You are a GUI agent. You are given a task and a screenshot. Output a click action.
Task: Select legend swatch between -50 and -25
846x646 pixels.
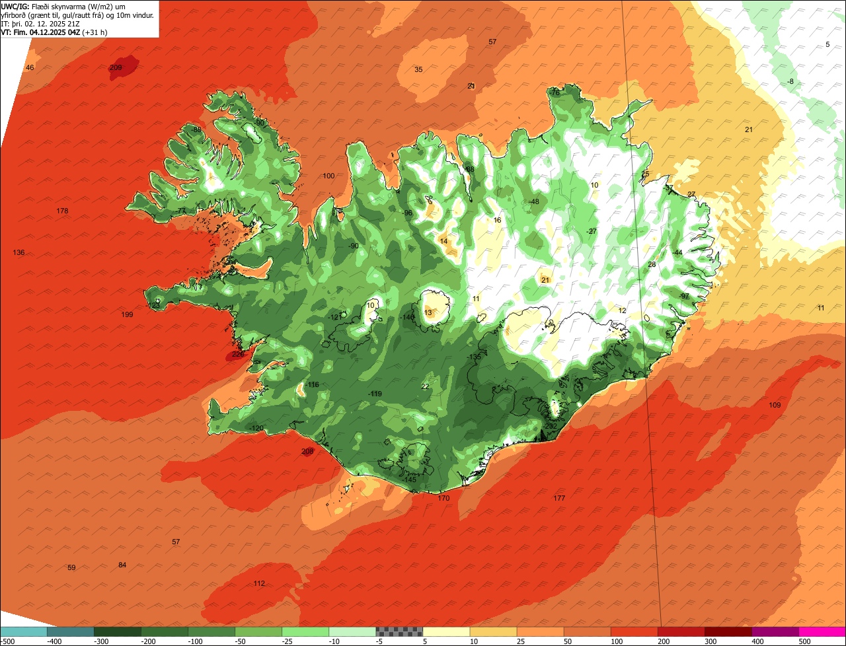tap(258, 631)
